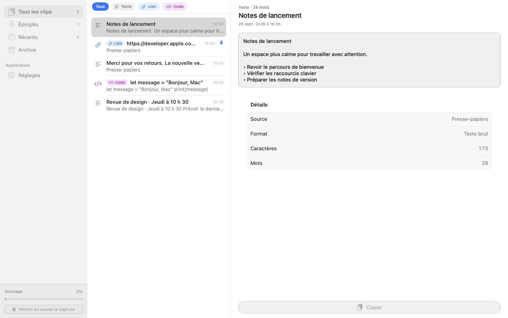Image resolution: width=508 pixels, height=318 pixels.
Task: Filter clips by Code
Action: [175, 6]
